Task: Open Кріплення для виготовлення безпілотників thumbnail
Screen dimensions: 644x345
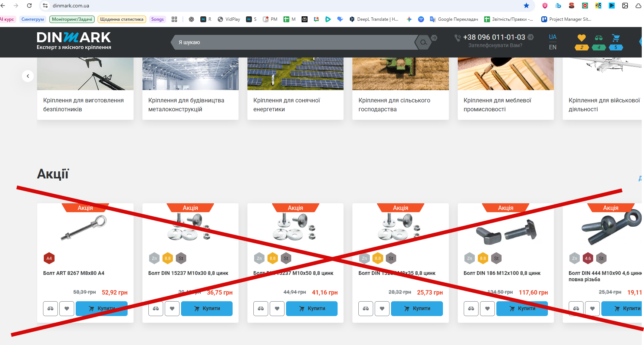Action: pyautogui.click(x=85, y=74)
